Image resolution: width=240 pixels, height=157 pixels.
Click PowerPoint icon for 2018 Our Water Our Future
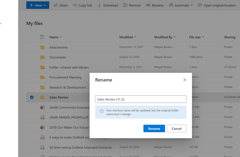(43, 128)
